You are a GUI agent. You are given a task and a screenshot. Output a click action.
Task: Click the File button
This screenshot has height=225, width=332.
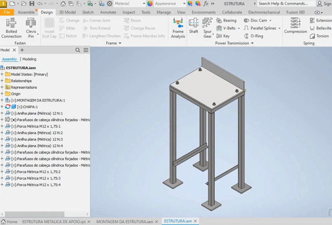click(x=6, y=12)
